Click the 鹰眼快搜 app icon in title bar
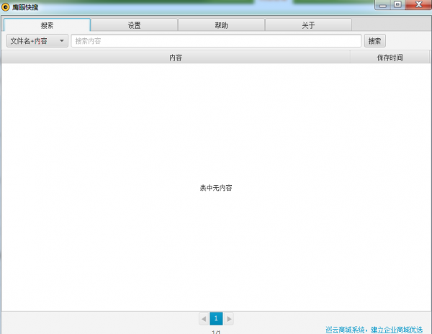 coord(6,6)
